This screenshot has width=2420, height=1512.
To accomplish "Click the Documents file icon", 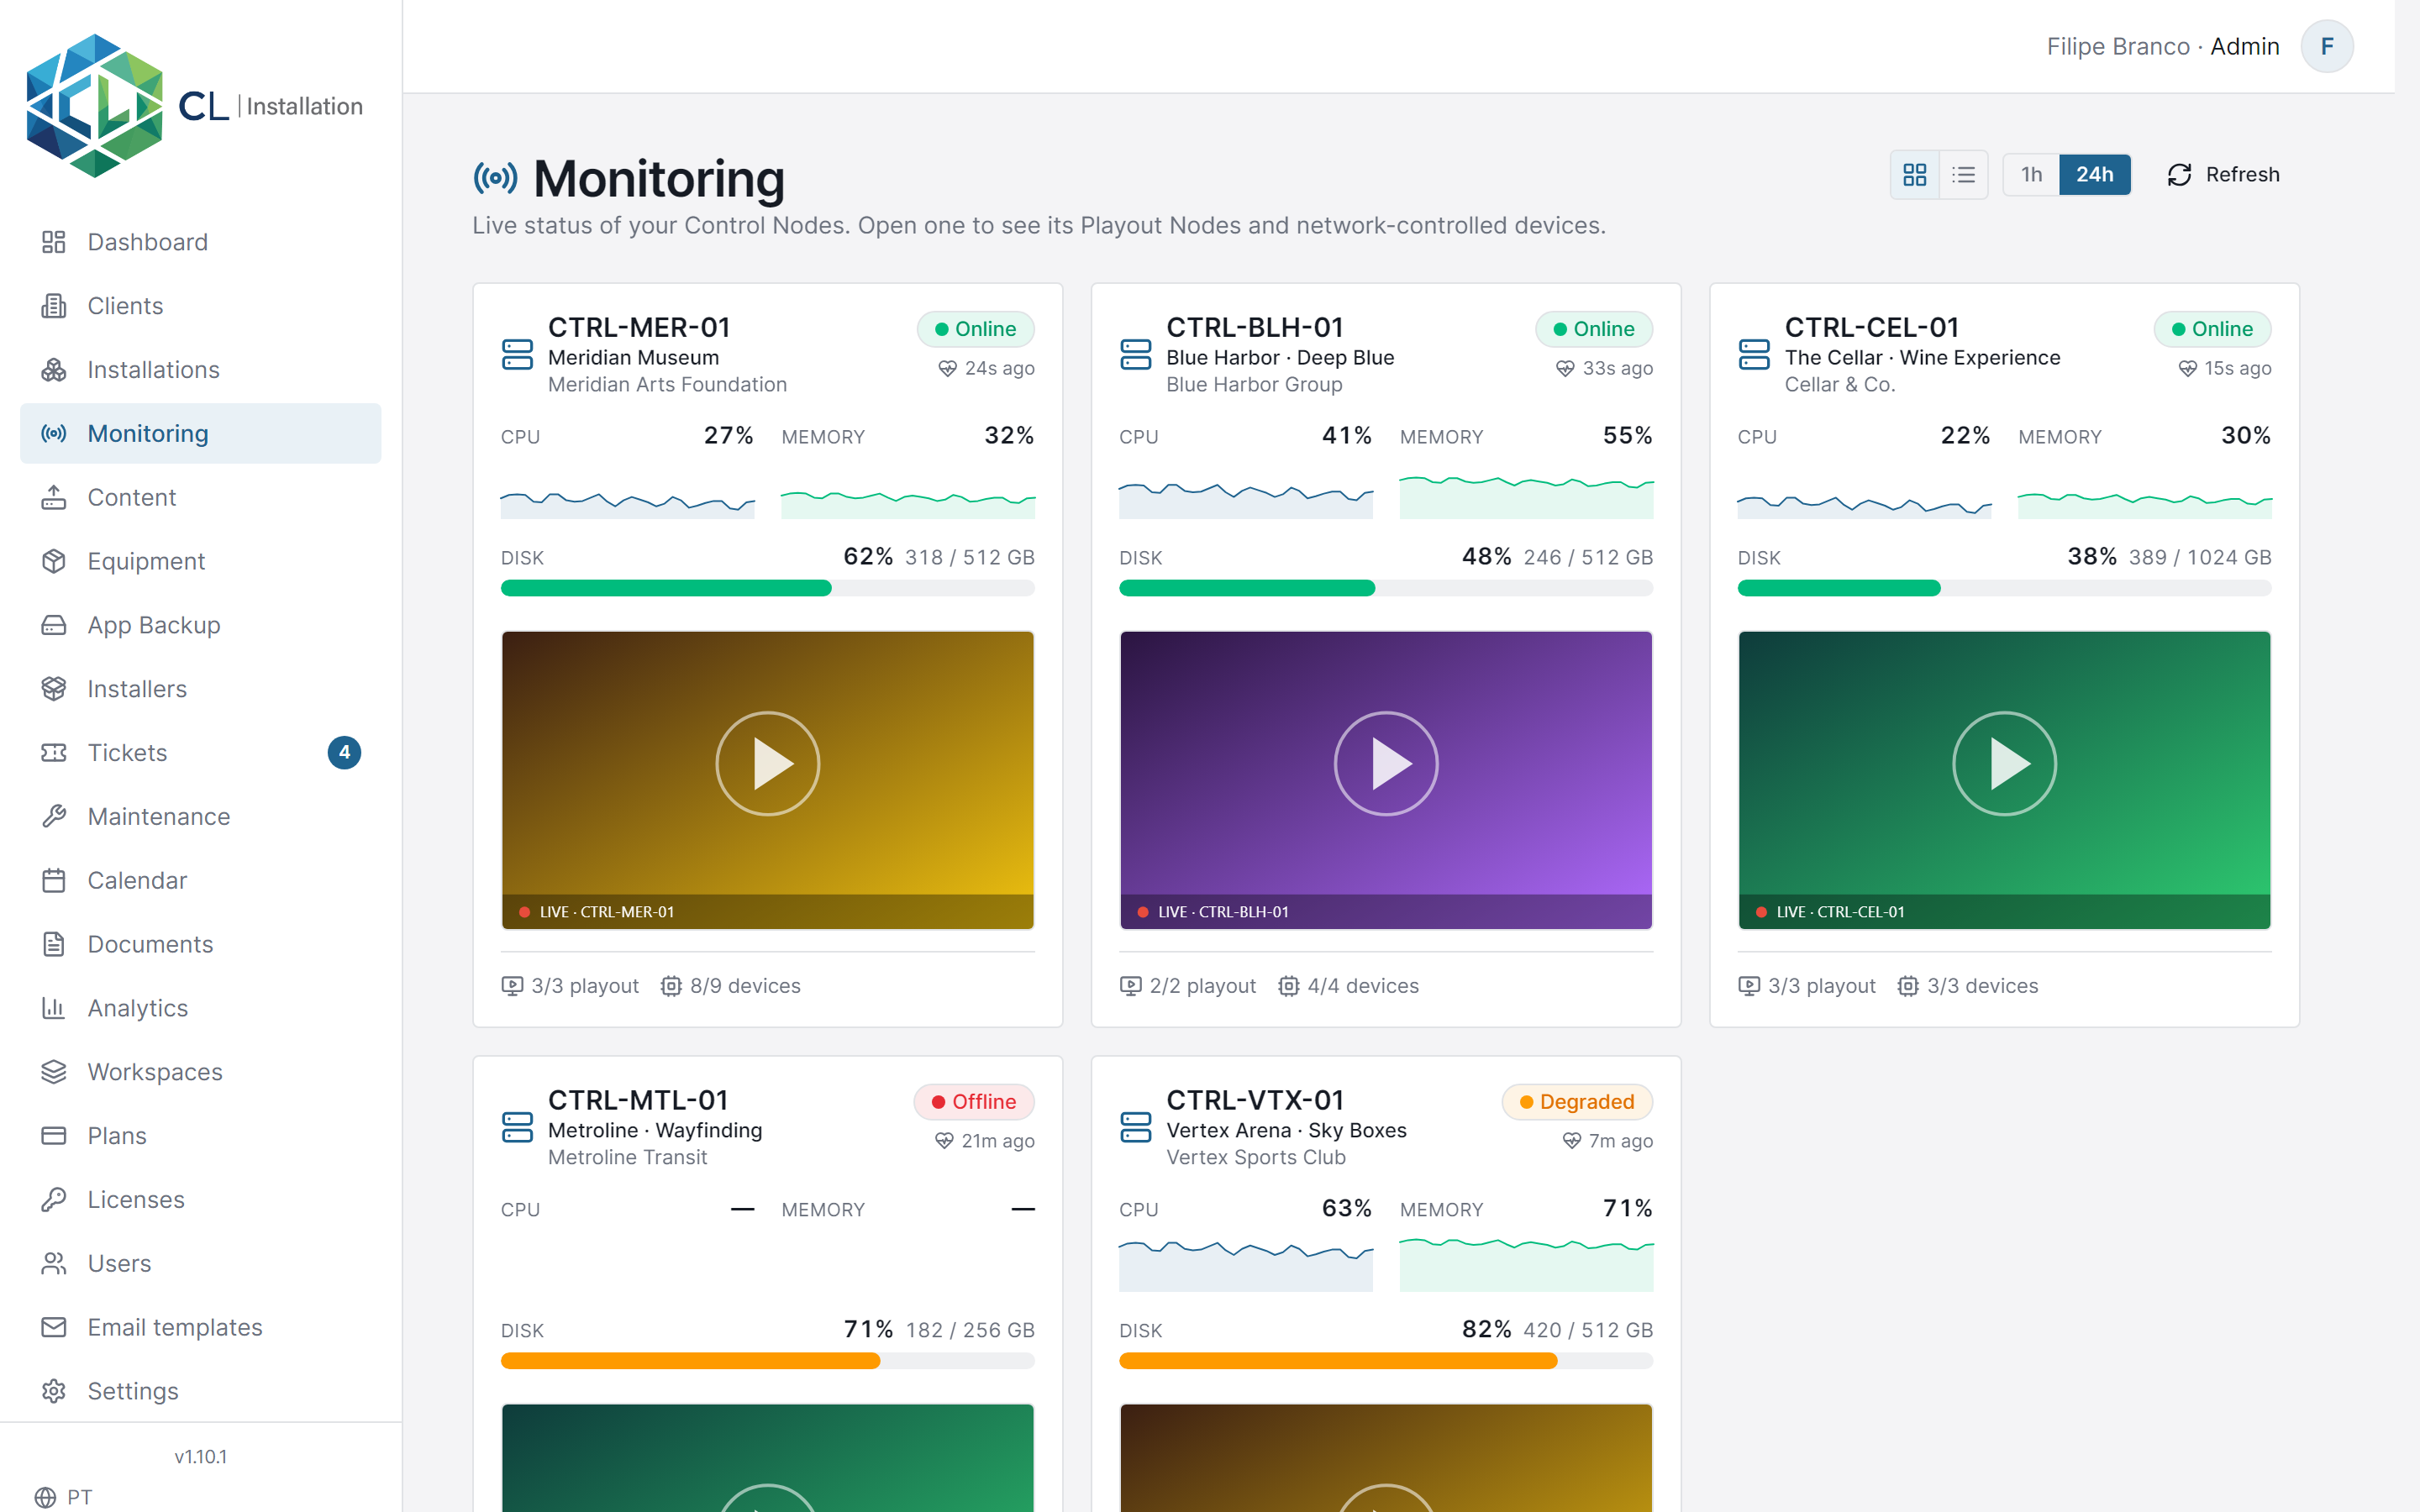I will tap(54, 944).
